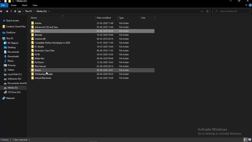Open Softwares (D:) drive in the sidebar
The width and height of the screenshot is (252, 142).
(x=14, y=79)
